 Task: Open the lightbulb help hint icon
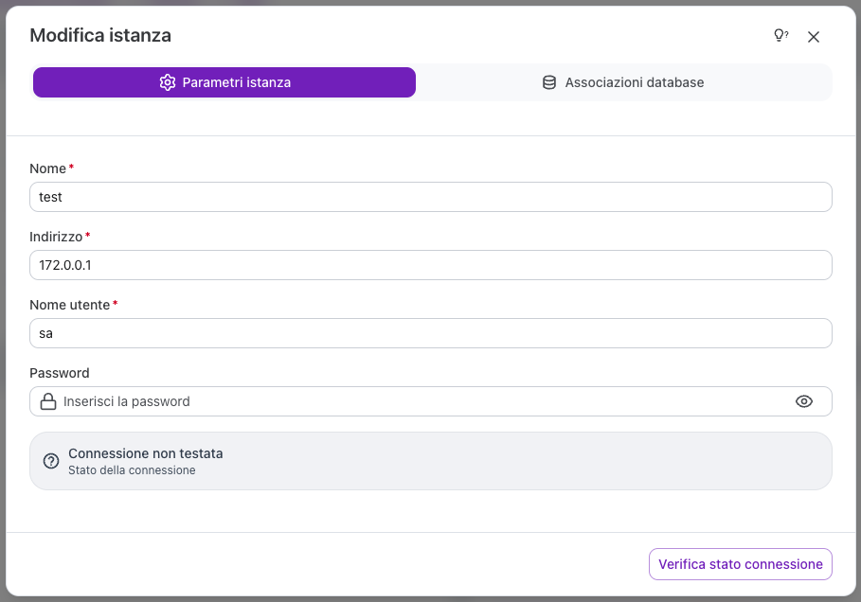[x=780, y=36]
